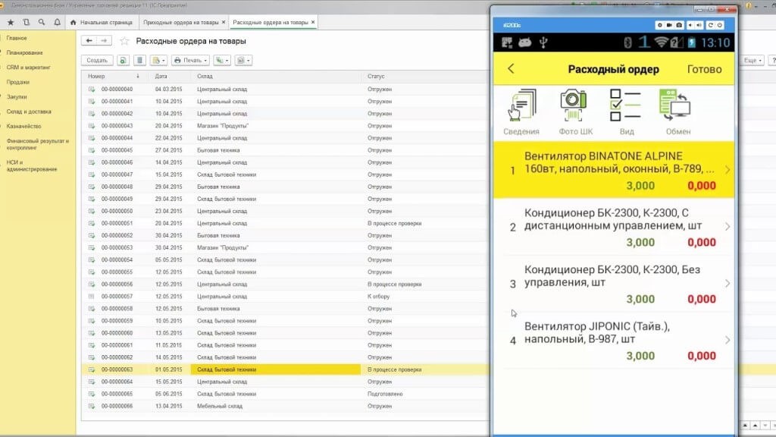
Task: Click the Создать button
Action: [x=97, y=60]
